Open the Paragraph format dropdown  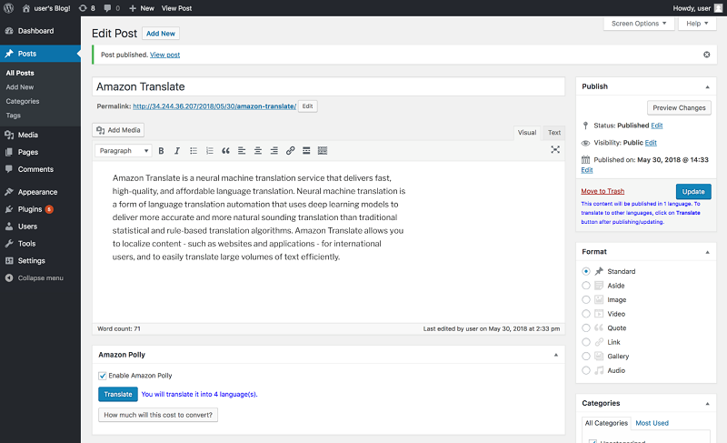124,151
